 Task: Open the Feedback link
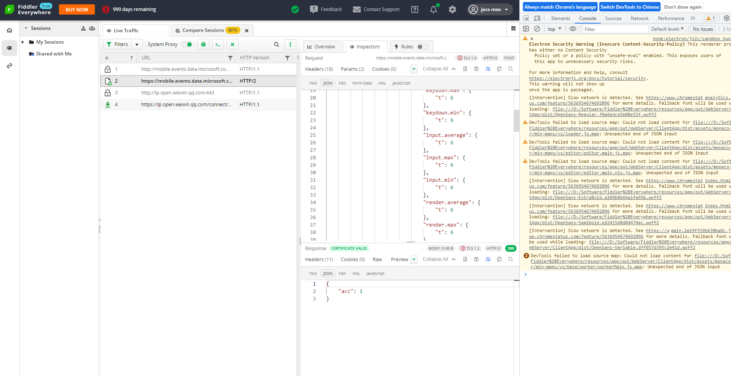[326, 9]
